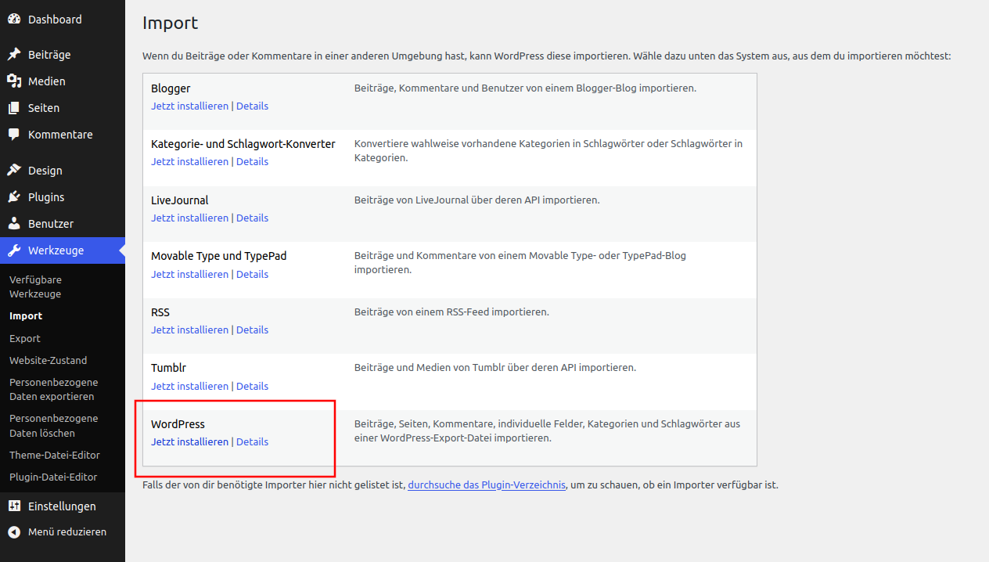Click the 'RSS' importer title
Viewport: 989px width, 562px height.
tap(160, 312)
